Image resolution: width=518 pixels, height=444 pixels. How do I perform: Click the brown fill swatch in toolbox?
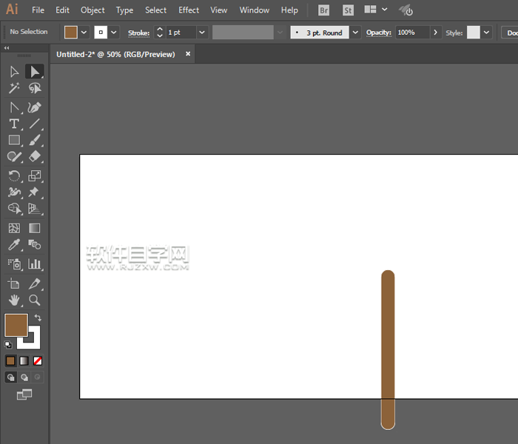(16, 325)
